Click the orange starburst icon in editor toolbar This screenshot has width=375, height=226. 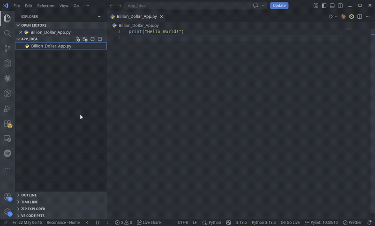coord(344,16)
